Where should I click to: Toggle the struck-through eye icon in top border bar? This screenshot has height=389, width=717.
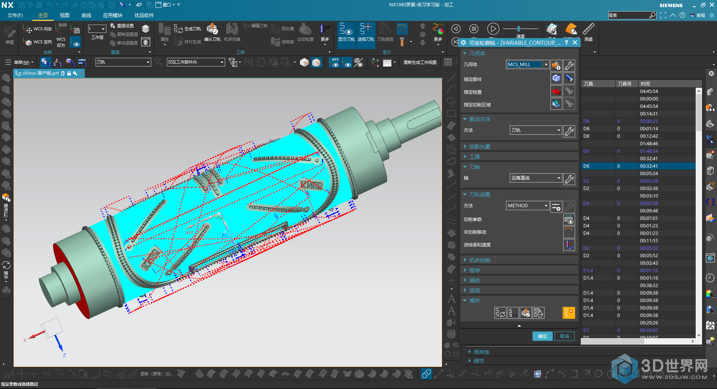point(358,62)
